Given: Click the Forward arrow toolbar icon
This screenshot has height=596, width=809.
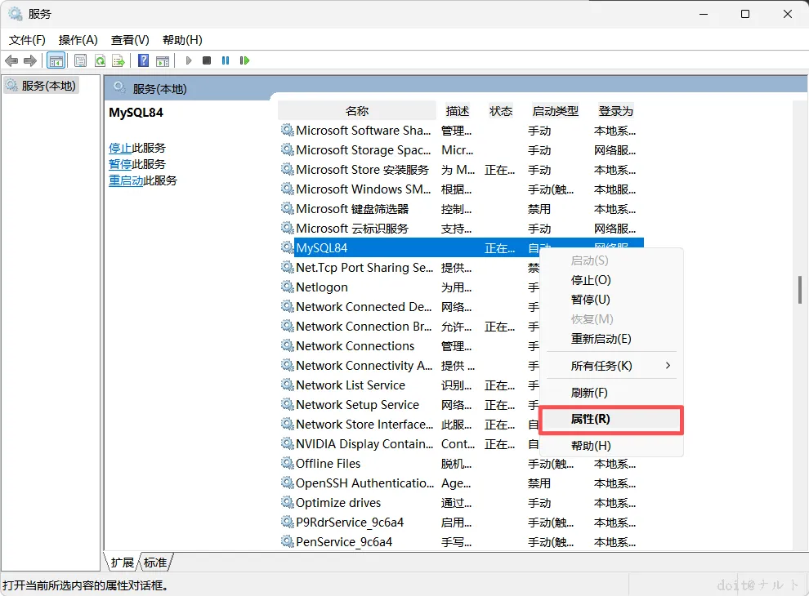Looking at the screenshot, I should [x=30, y=61].
